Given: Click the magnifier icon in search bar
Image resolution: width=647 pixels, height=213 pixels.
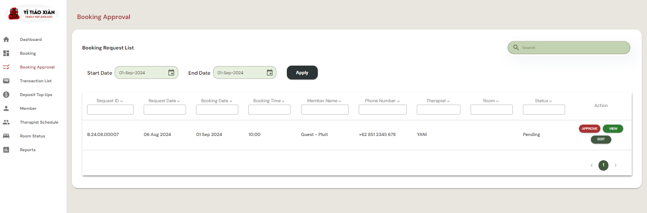Looking at the screenshot, I should (516, 48).
